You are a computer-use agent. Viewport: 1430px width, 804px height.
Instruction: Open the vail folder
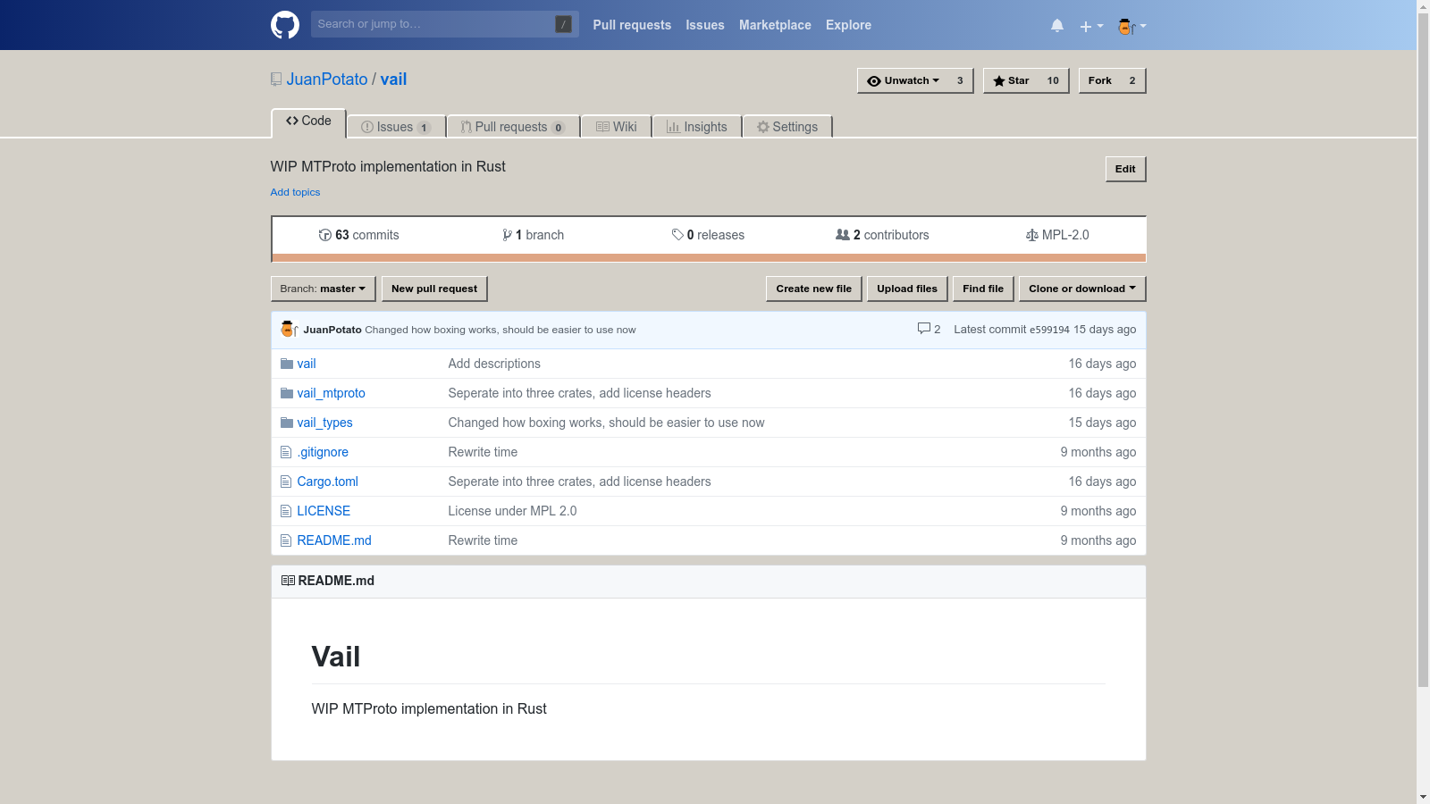tap(307, 364)
